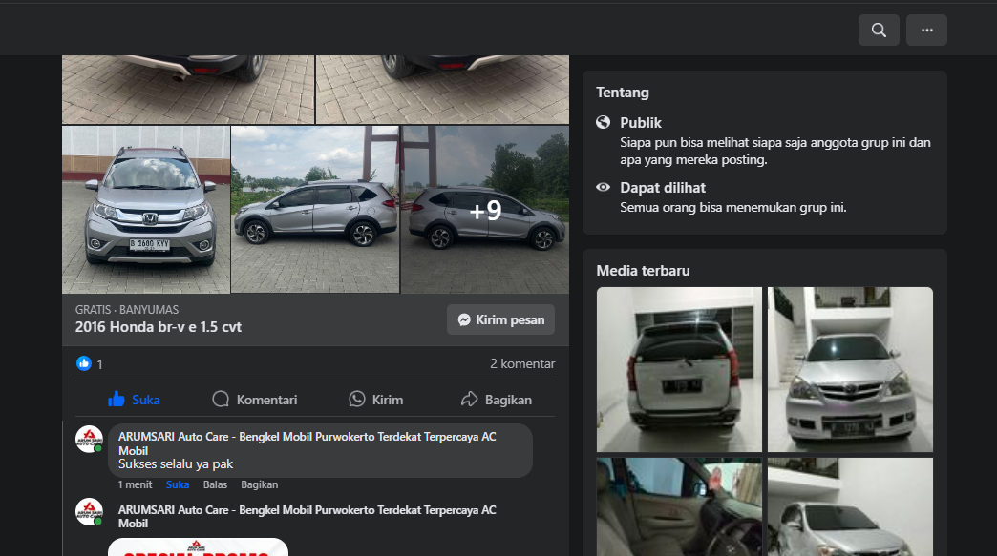This screenshot has height=556, width=997.
Task: Open the +9 more photos thumbnail
Action: 485,210
